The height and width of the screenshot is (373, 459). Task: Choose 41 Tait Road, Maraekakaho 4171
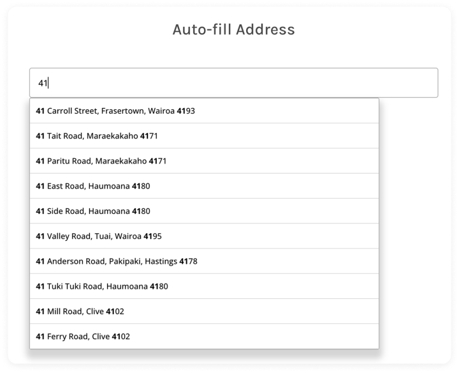pyautogui.click(x=205, y=136)
